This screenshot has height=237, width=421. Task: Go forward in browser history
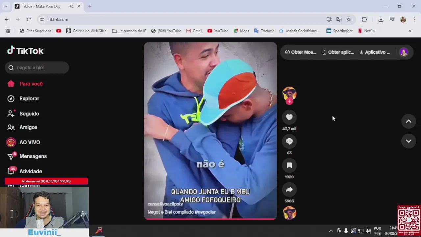click(x=18, y=19)
